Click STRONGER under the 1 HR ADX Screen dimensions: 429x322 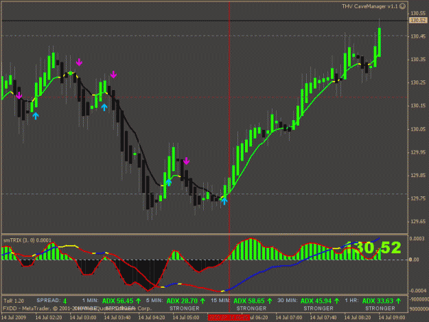380,308
